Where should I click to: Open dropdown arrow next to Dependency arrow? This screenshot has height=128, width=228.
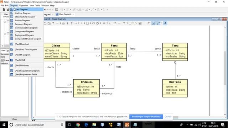(79, 23)
